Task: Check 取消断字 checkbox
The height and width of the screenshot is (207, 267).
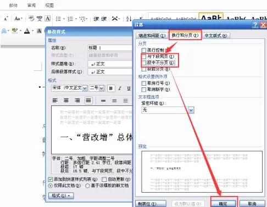Action: click(x=144, y=89)
